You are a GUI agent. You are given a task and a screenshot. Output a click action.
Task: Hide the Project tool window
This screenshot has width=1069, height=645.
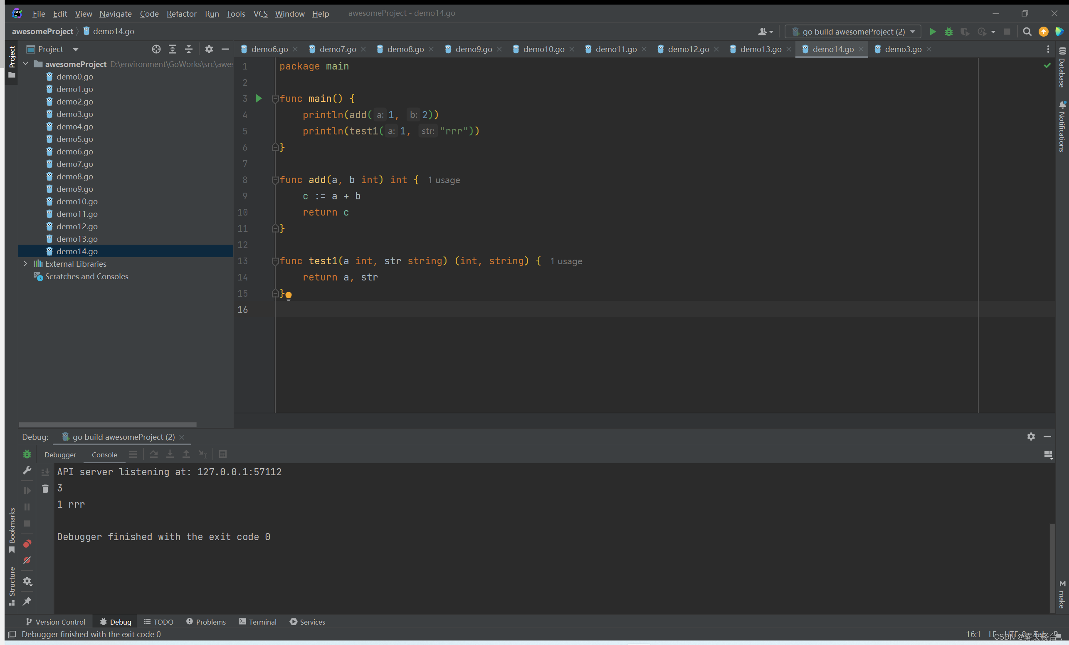click(x=225, y=49)
